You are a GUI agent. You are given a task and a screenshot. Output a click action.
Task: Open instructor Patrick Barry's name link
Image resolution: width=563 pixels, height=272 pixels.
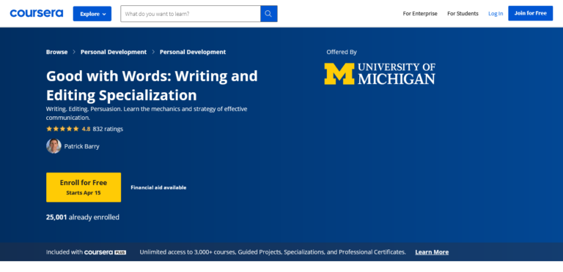pyautogui.click(x=82, y=146)
